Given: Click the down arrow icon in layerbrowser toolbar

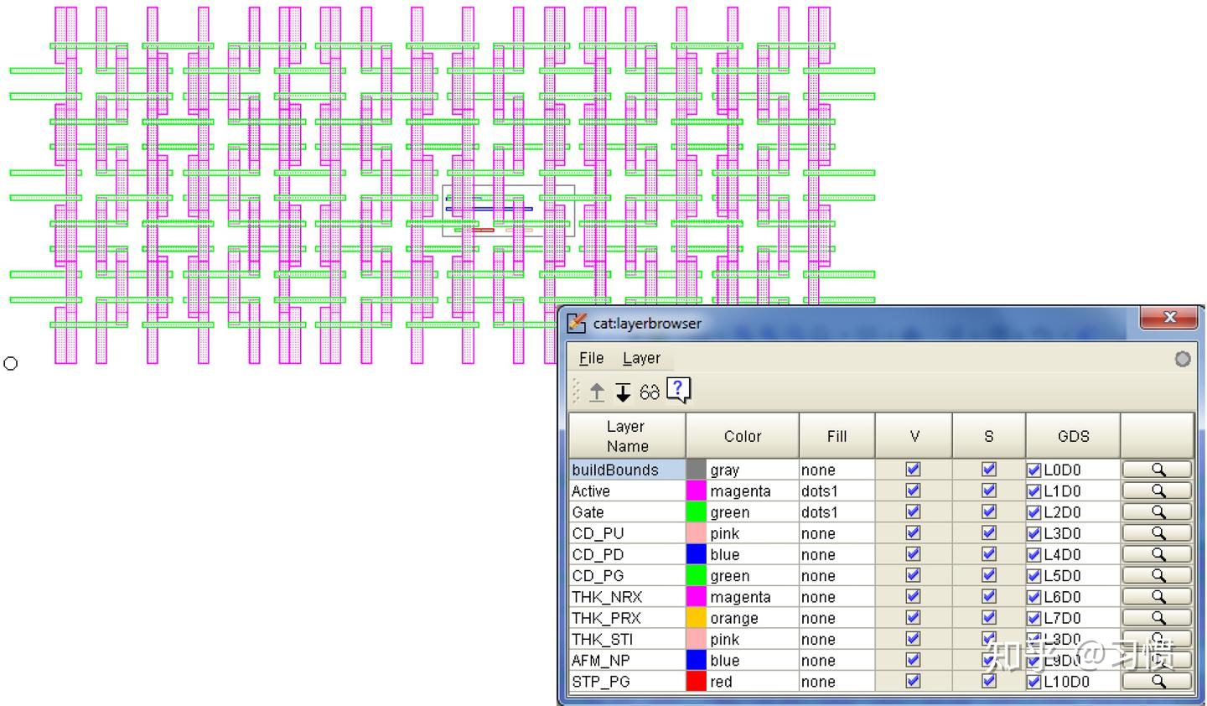Looking at the screenshot, I should coord(622,392).
